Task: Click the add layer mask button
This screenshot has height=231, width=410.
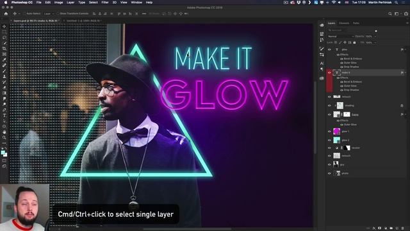Action: point(380,228)
